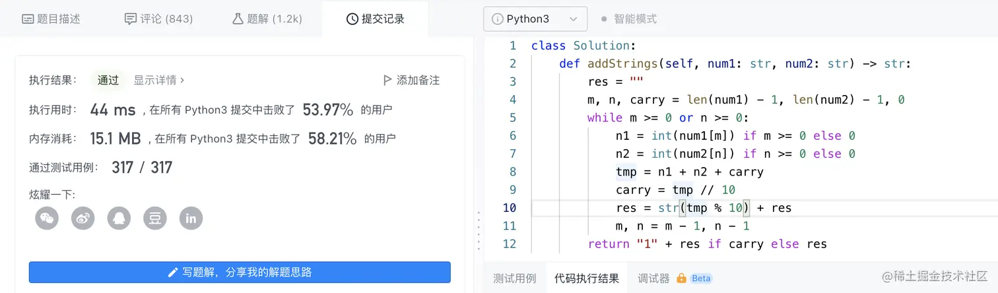Share the result via QQ icon
998x293 pixels.
tap(119, 218)
